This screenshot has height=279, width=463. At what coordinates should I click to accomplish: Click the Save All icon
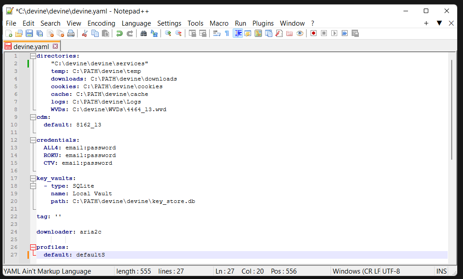coord(40,33)
